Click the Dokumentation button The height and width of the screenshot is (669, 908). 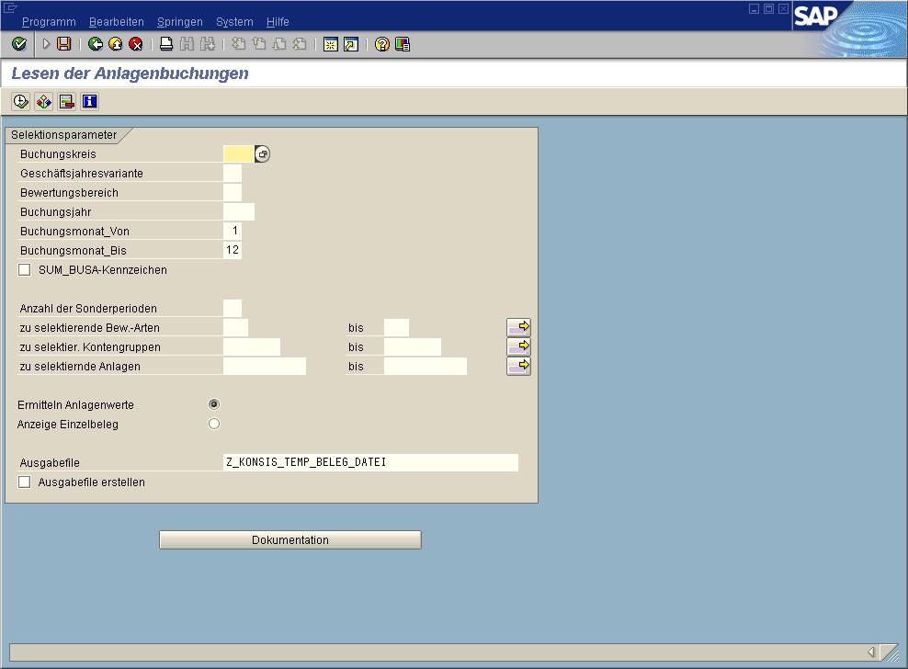tap(290, 539)
